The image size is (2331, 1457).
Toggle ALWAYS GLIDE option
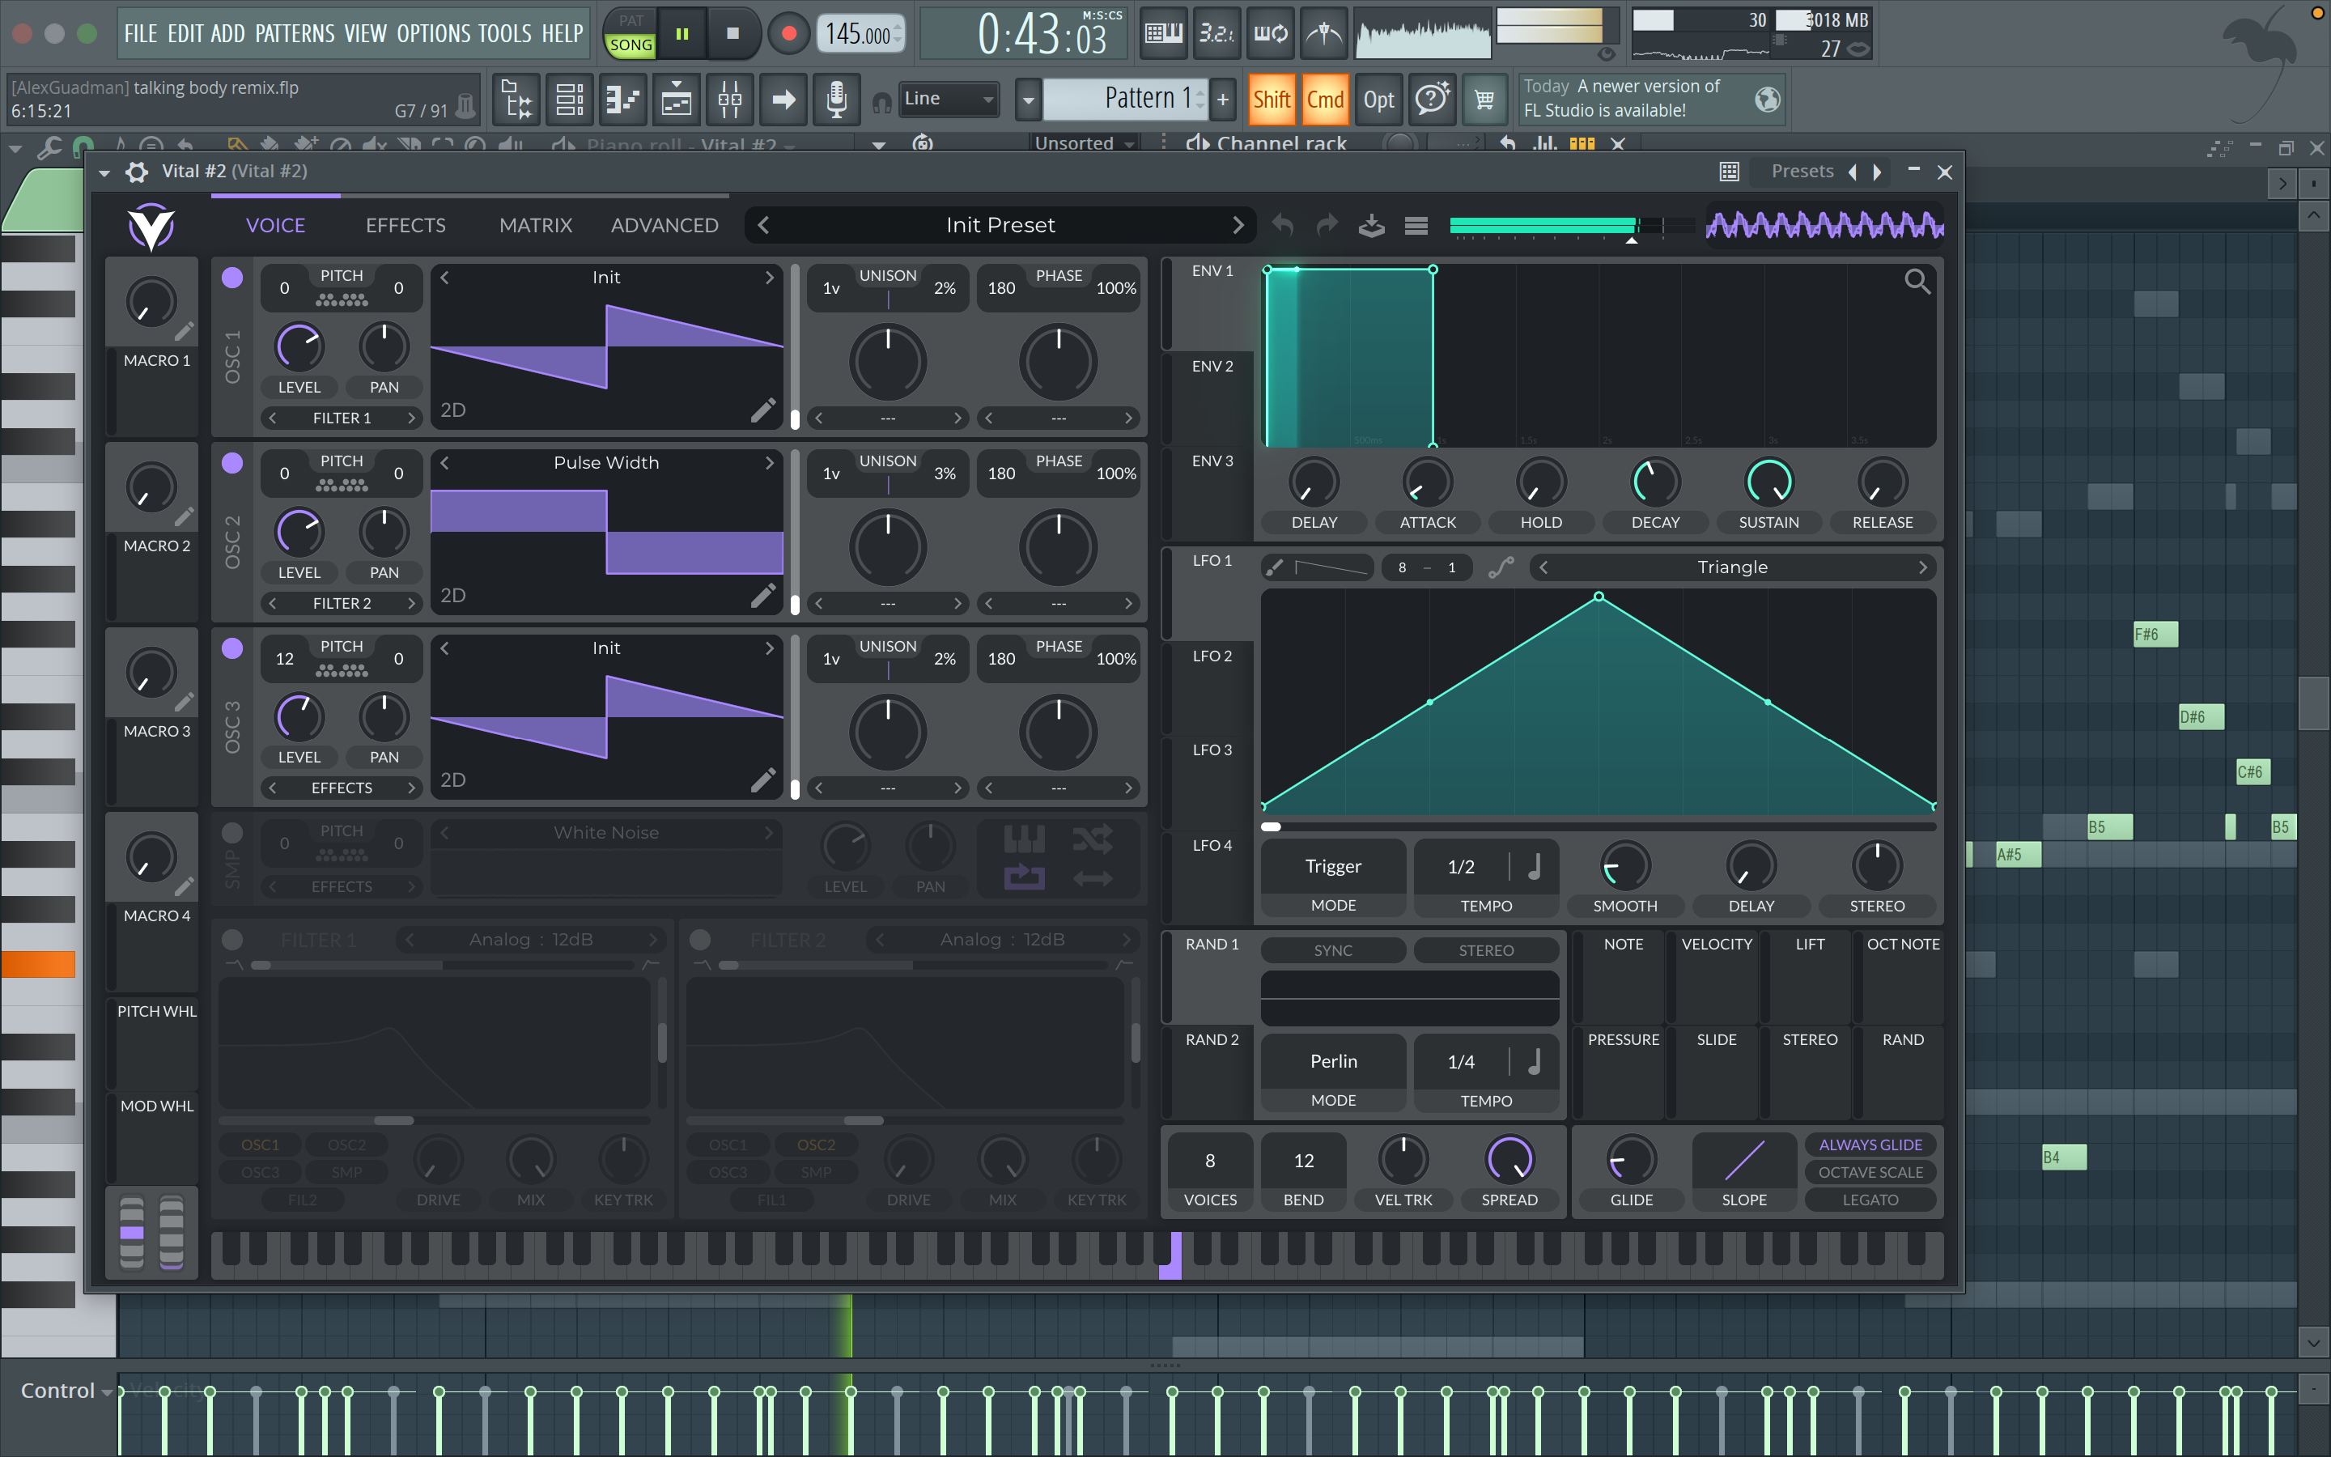(x=1870, y=1145)
